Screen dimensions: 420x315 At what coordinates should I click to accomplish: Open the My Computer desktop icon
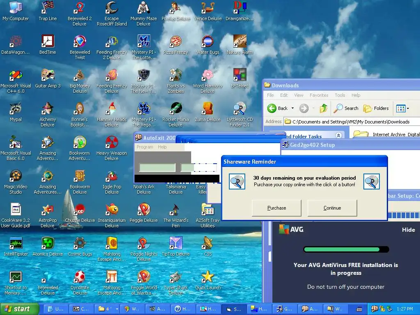tap(16, 11)
